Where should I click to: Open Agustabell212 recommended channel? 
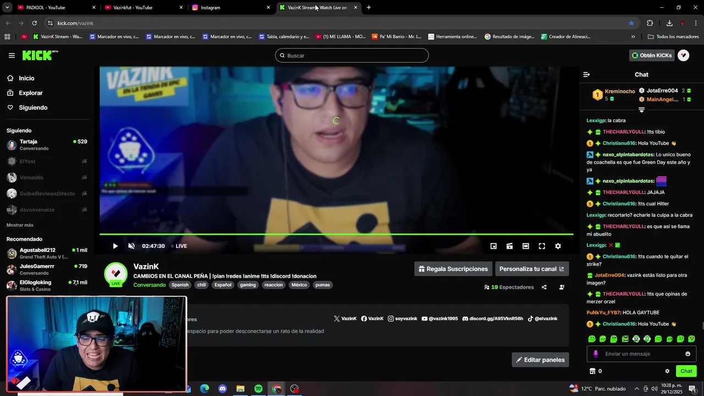click(47, 253)
